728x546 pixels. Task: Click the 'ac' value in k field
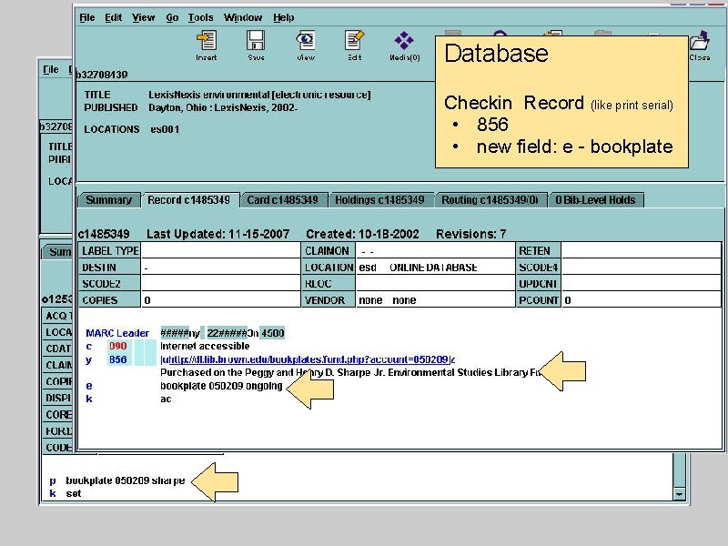click(x=166, y=399)
